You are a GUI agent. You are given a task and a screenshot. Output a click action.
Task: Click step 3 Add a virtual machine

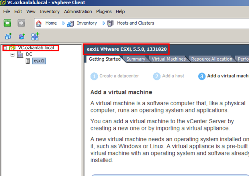(x=223, y=76)
